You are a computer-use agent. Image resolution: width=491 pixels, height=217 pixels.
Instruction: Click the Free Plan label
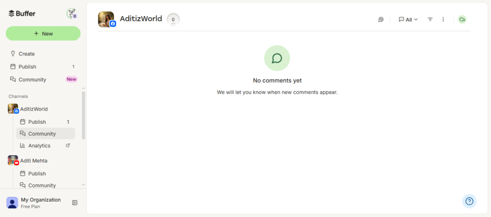[x=30, y=206]
